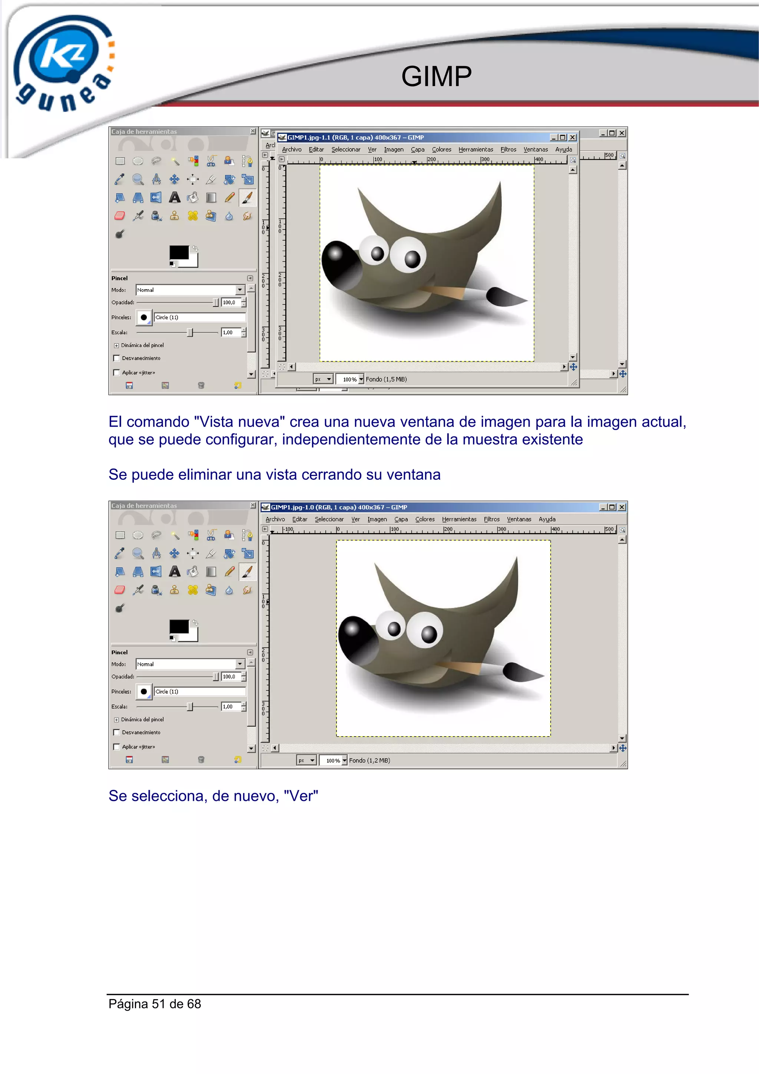
Task: Open px unit dropdown in GIMP1.jpg-1.1 window
Action: pyautogui.click(x=323, y=379)
